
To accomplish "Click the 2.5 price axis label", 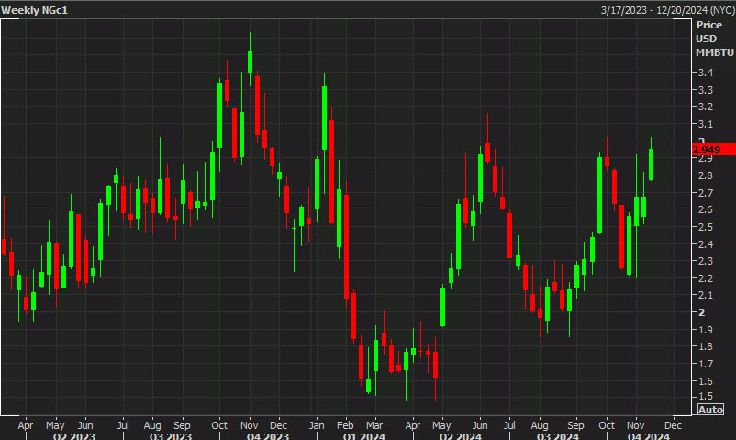I will click(706, 227).
